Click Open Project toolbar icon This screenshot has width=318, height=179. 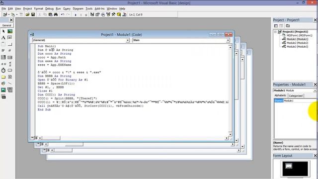tap(28, 14)
